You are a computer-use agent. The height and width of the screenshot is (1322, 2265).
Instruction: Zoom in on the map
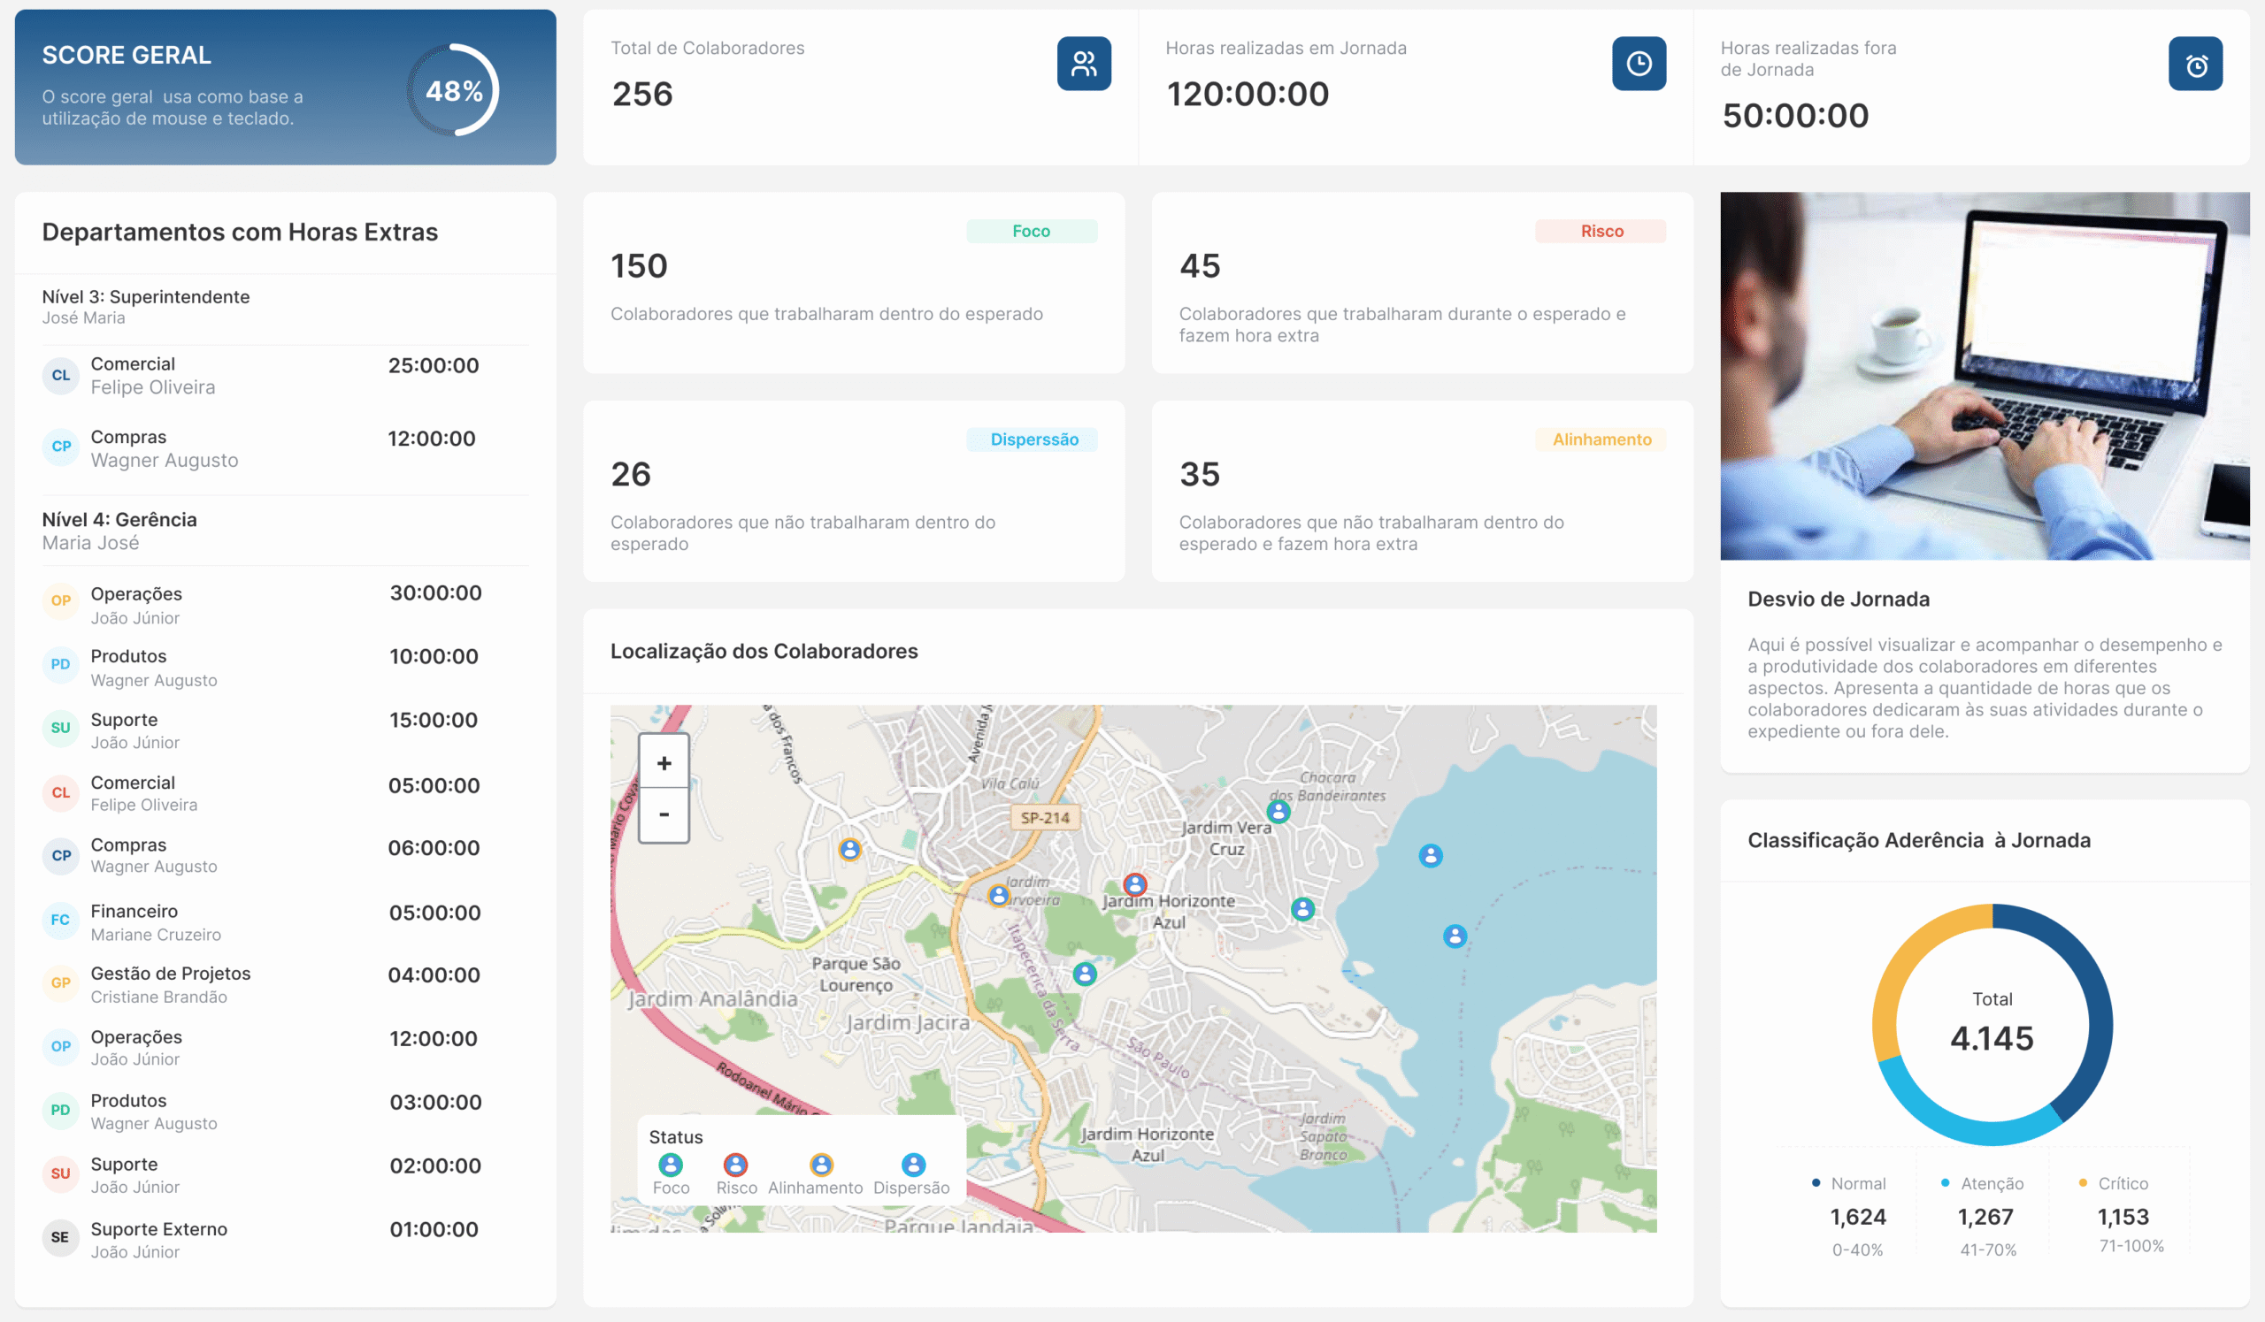664,762
